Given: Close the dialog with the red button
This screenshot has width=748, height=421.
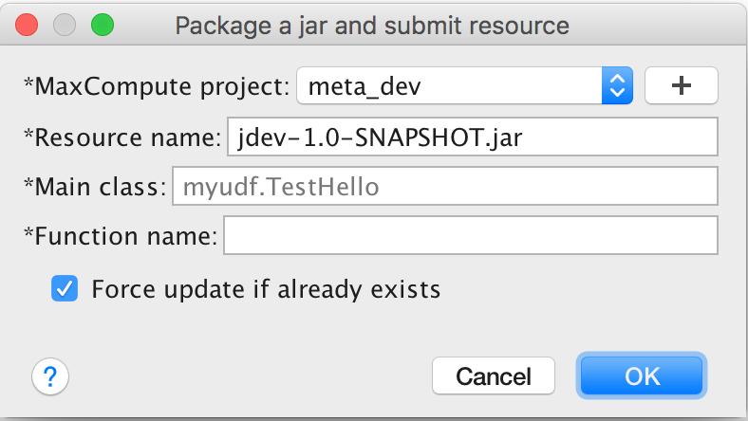Looking at the screenshot, I should (x=27, y=25).
